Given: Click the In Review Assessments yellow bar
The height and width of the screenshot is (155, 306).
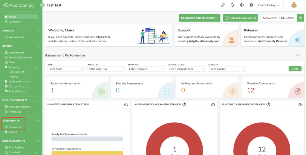Looking at the screenshot, I should point(87,153).
